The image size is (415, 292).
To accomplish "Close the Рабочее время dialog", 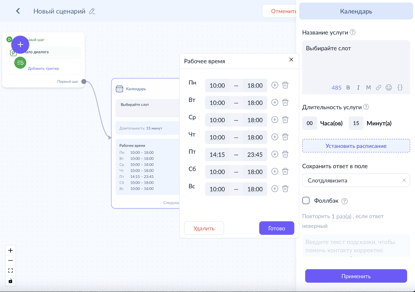I will pos(291,59).
